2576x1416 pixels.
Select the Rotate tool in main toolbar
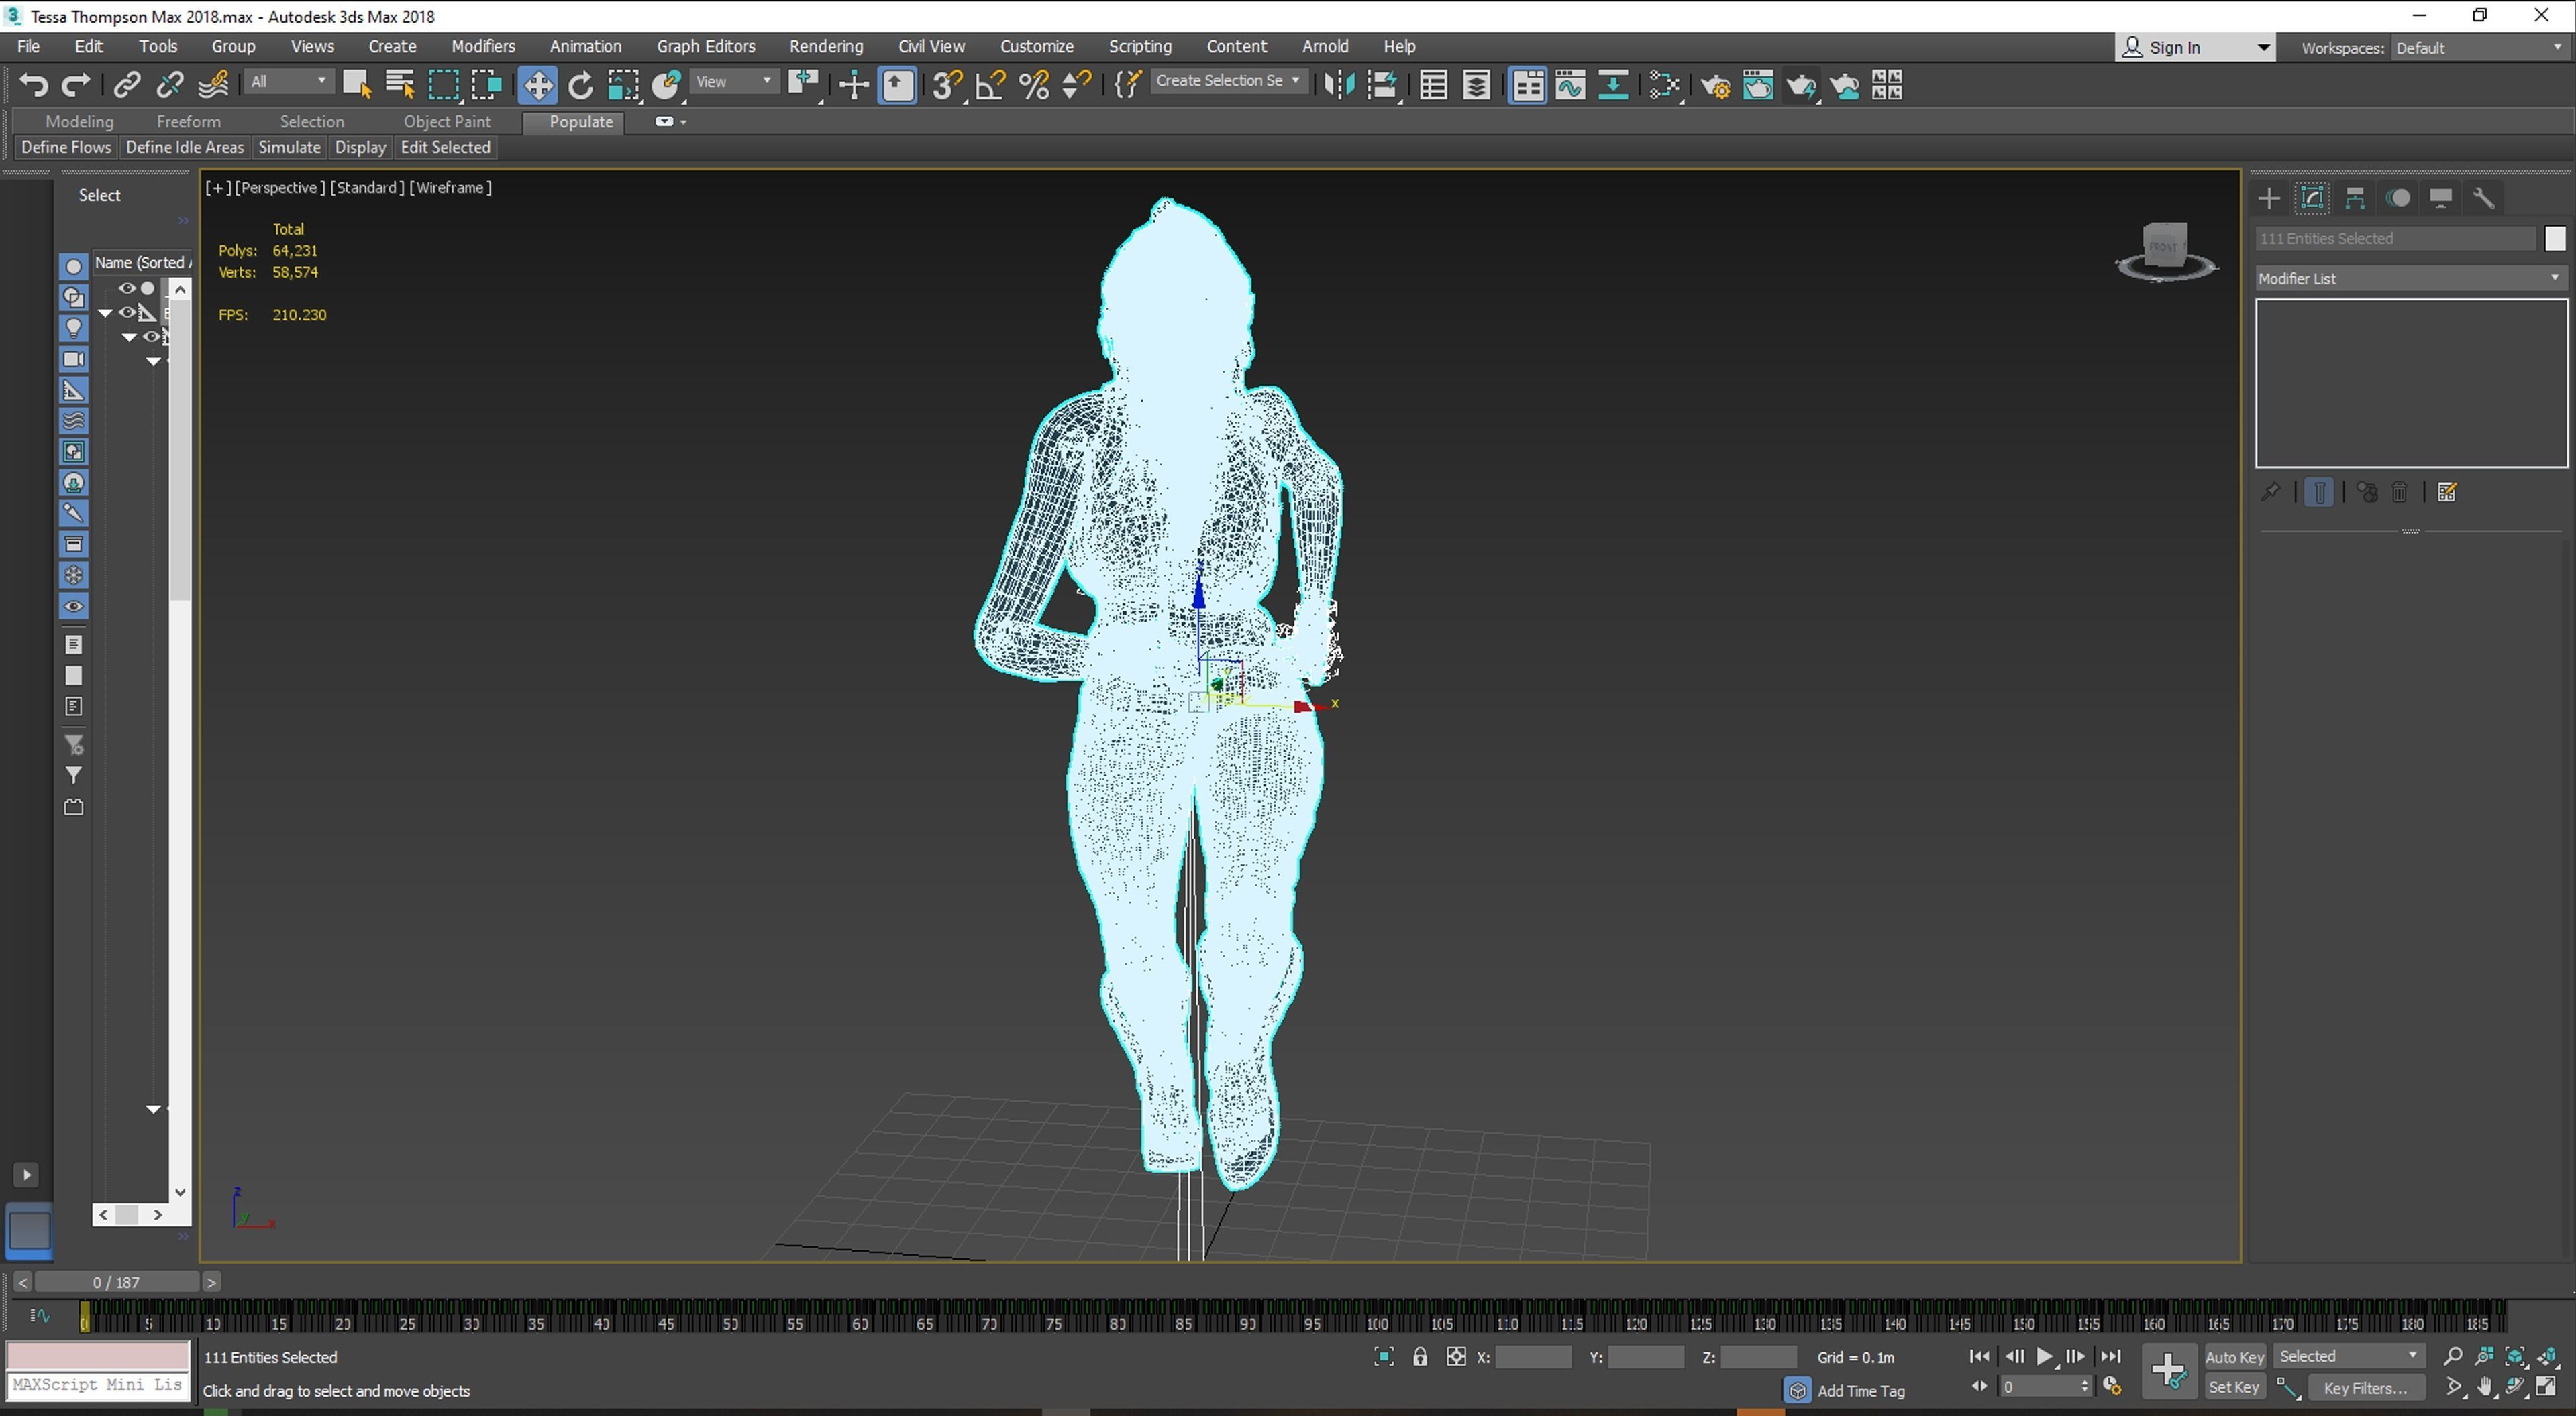pos(580,86)
